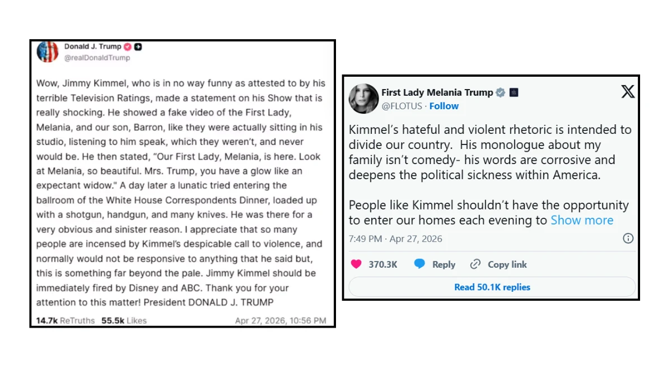672x392 pixels.
Task: Open the First Lady Melania Trump profile name
Action: (437, 92)
